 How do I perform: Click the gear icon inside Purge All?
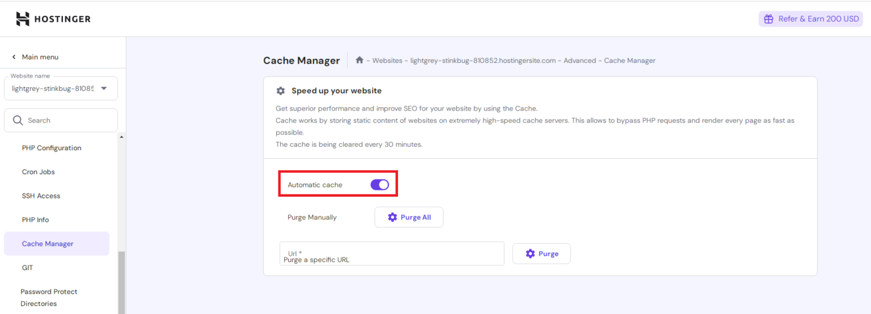392,217
